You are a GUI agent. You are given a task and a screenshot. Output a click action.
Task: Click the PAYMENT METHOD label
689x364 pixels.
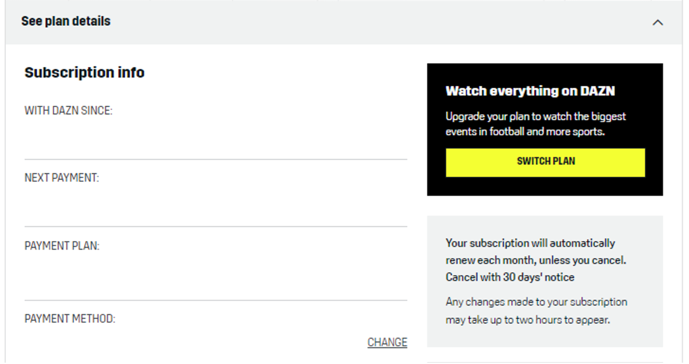click(x=70, y=319)
